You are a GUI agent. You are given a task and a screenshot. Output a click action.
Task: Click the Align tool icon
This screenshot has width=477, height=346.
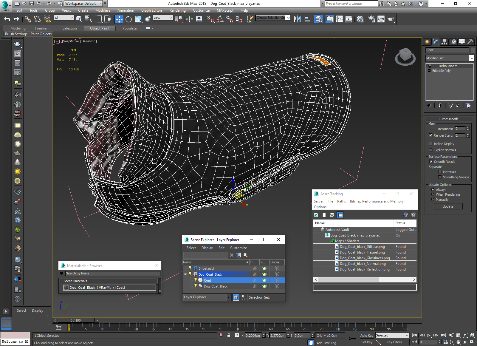pos(307,19)
